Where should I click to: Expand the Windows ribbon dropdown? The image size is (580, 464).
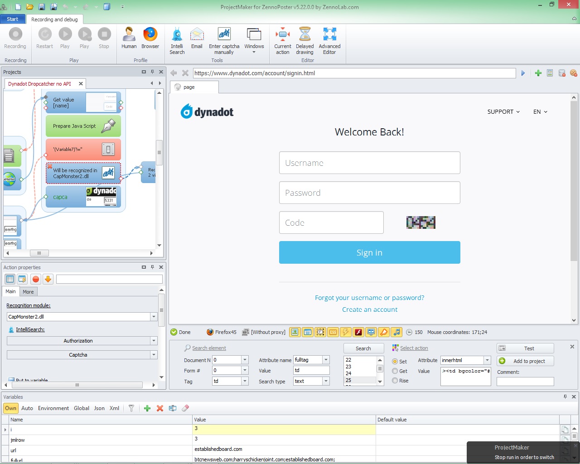(x=254, y=41)
